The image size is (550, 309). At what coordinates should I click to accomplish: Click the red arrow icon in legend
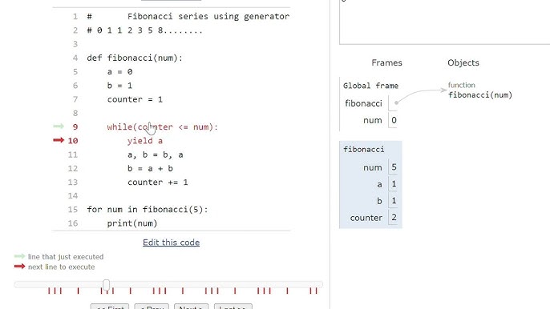click(19, 267)
